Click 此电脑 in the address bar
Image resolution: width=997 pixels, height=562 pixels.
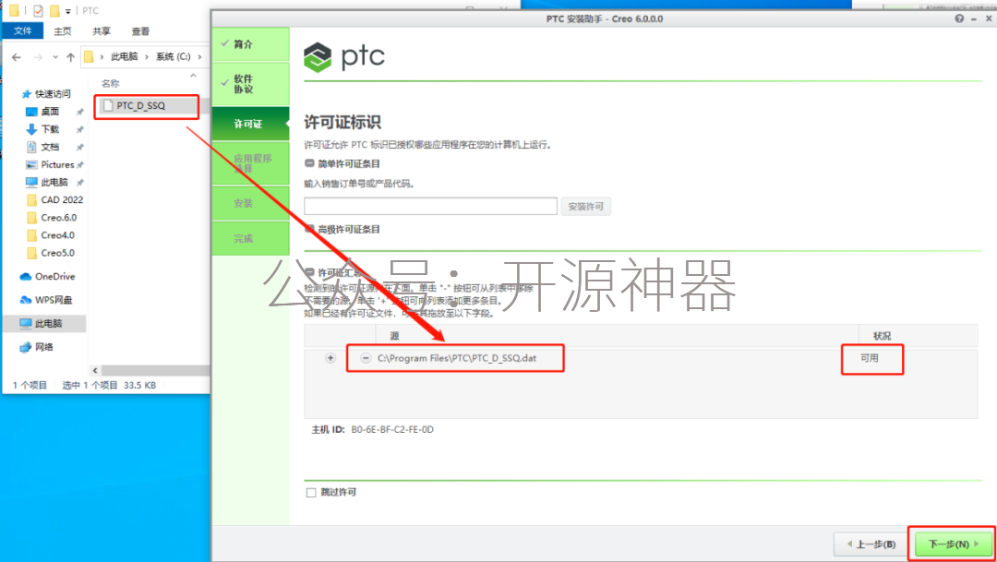[x=125, y=56]
